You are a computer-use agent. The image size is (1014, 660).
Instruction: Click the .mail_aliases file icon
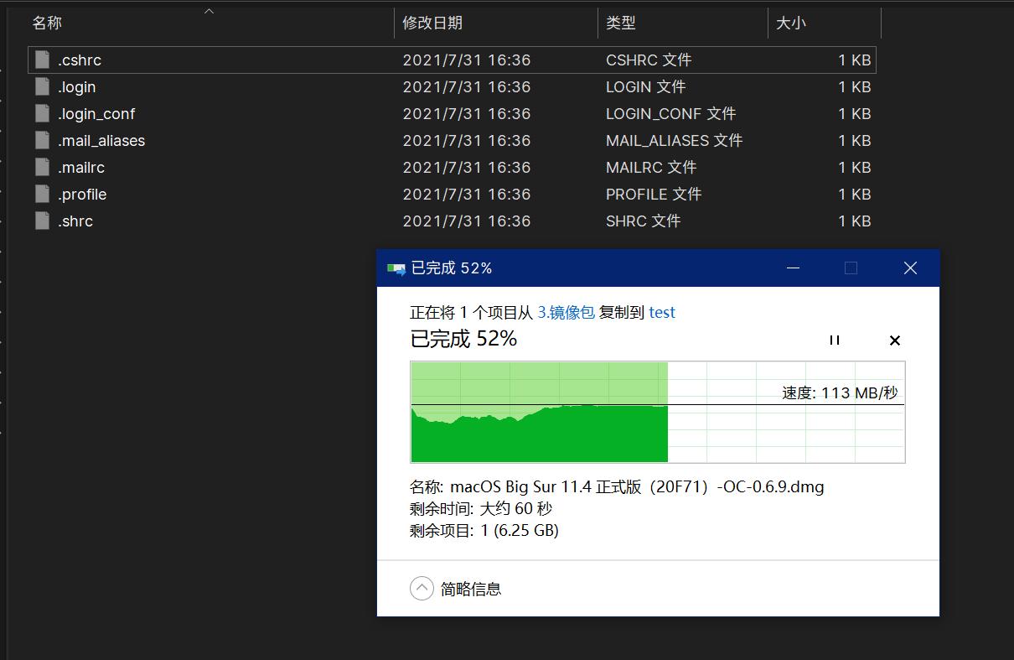tap(41, 140)
